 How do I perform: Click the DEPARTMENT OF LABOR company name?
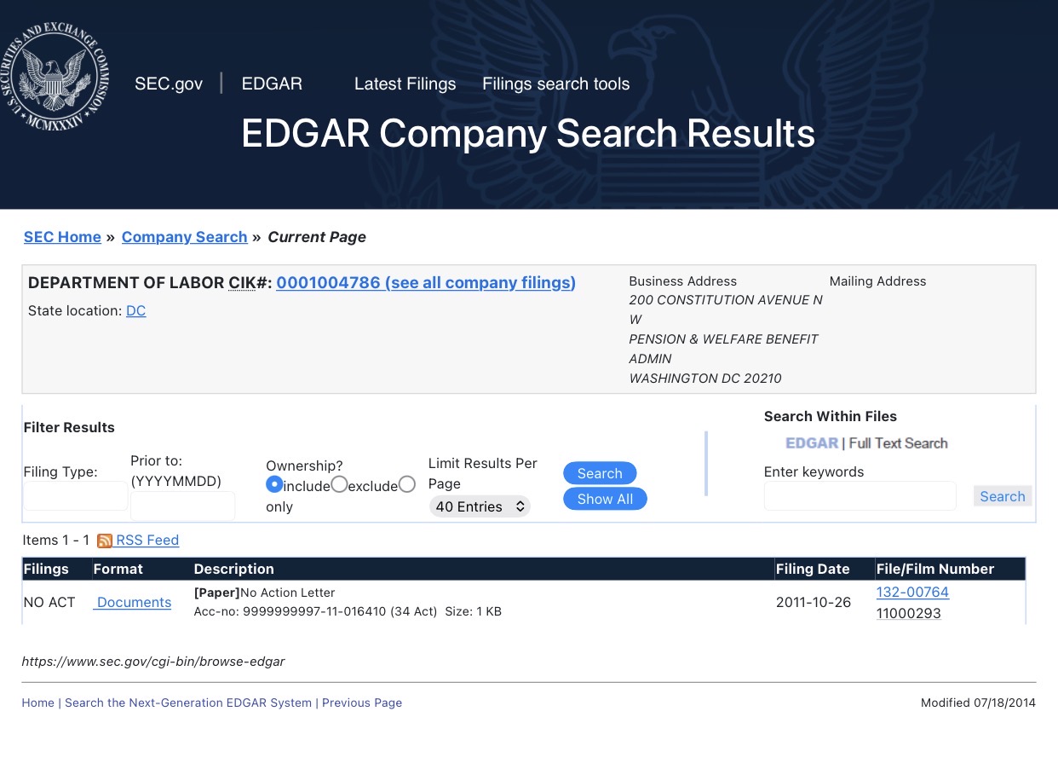[x=126, y=283]
